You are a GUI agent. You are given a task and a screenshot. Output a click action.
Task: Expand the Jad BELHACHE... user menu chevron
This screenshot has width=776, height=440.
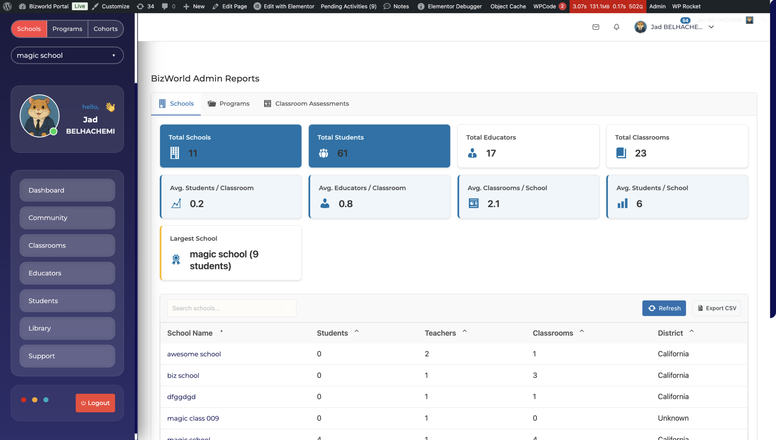click(711, 27)
